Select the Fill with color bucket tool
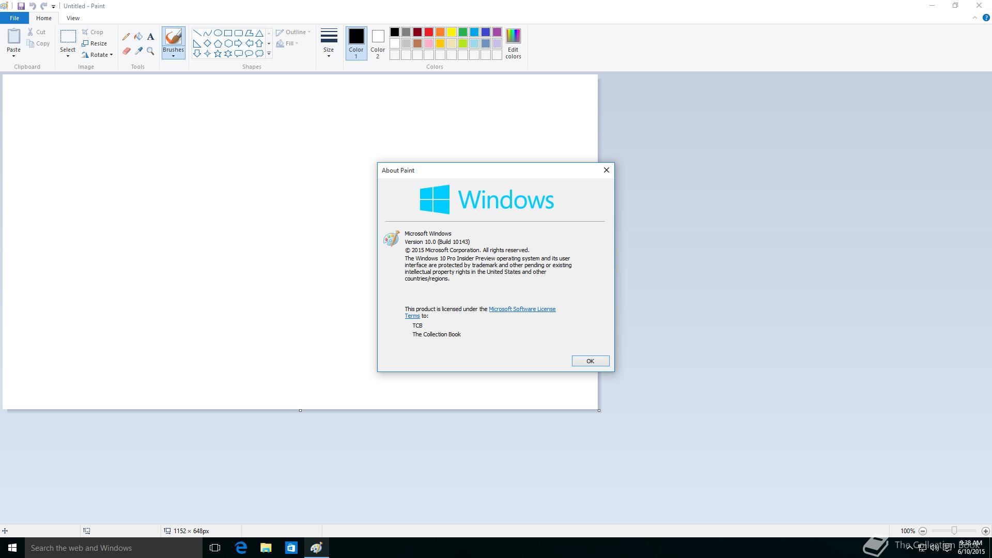Screen dimensions: 992x558 point(138,37)
